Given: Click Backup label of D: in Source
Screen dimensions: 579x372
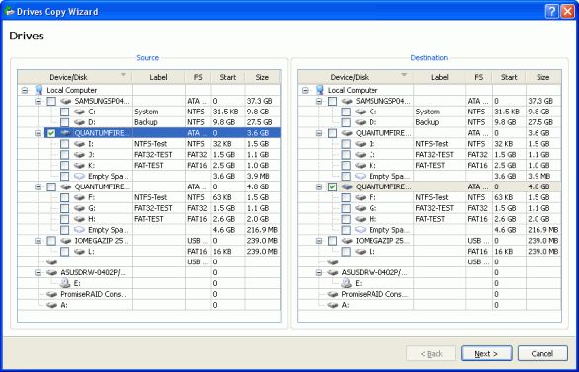Looking at the screenshot, I should click(x=146, y=122).
